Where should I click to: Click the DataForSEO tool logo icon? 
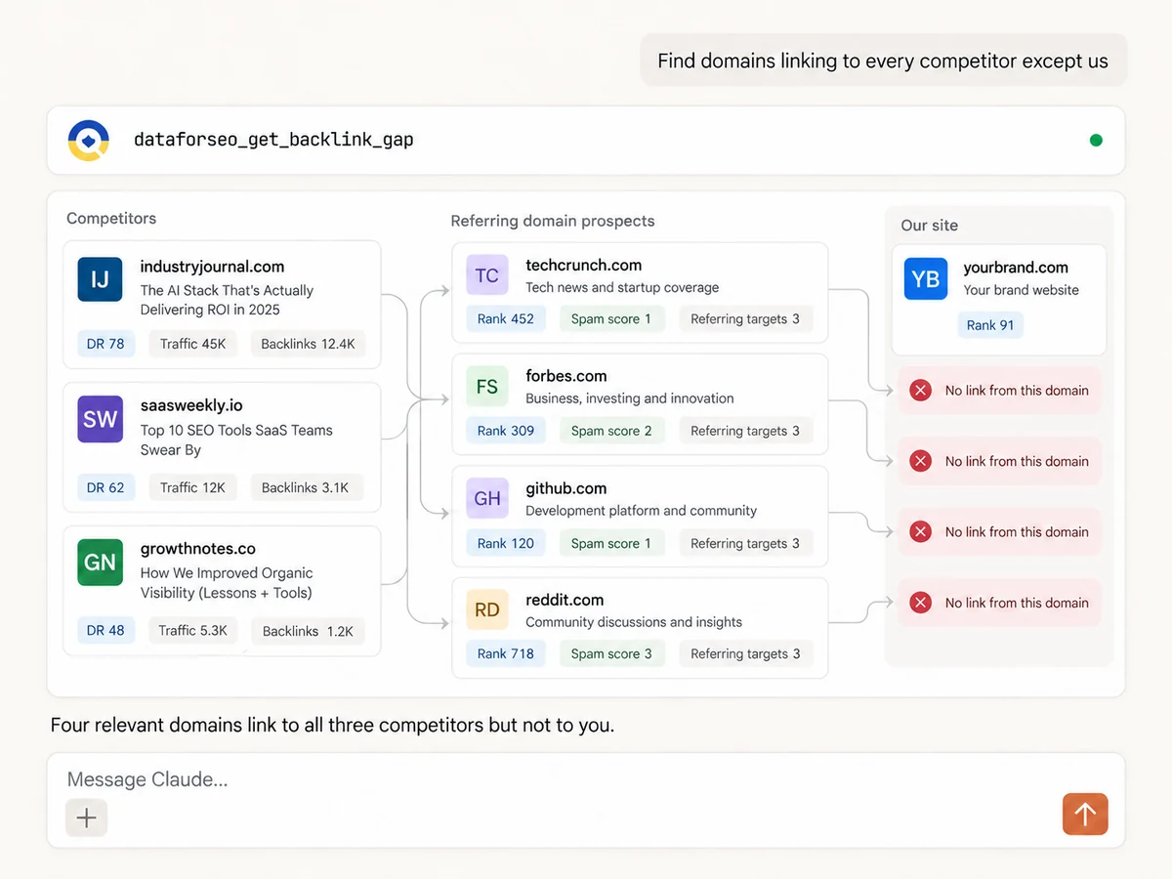point(88,141)
